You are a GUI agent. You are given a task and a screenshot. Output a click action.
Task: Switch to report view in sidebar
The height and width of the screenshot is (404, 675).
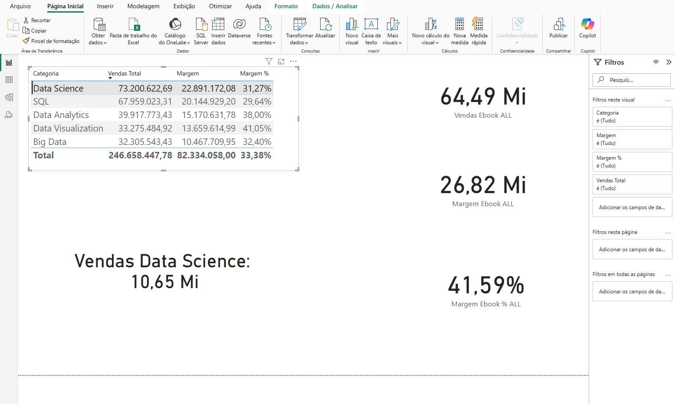coord(9,62)
